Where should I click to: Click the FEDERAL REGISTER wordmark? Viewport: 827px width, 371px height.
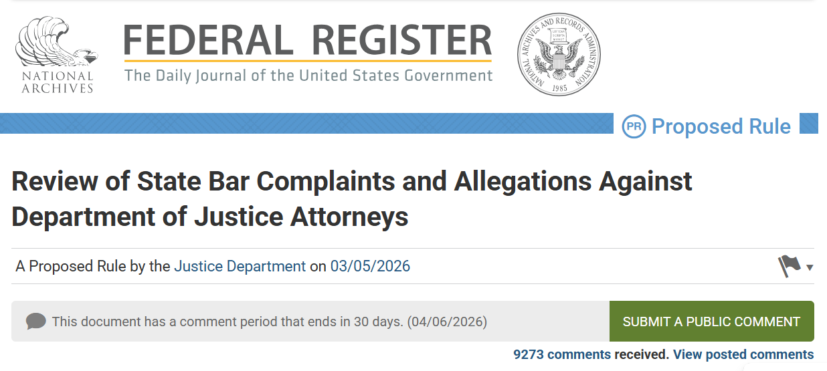point(308,40)
